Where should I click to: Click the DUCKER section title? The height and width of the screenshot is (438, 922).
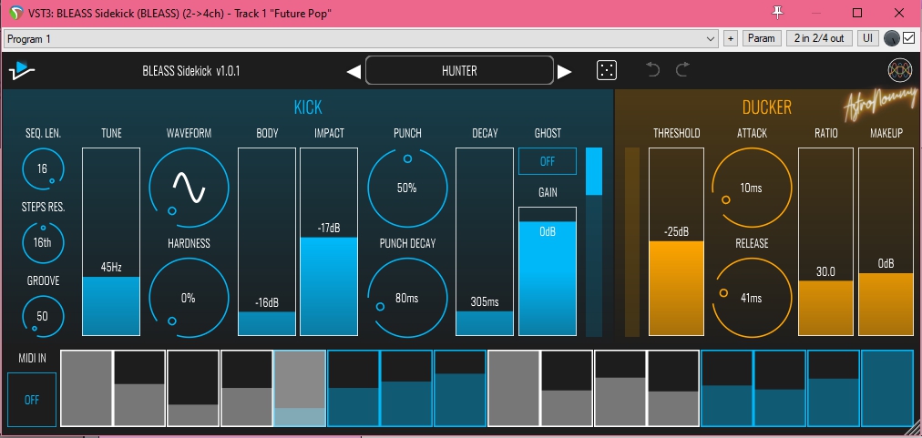[767, 107]
